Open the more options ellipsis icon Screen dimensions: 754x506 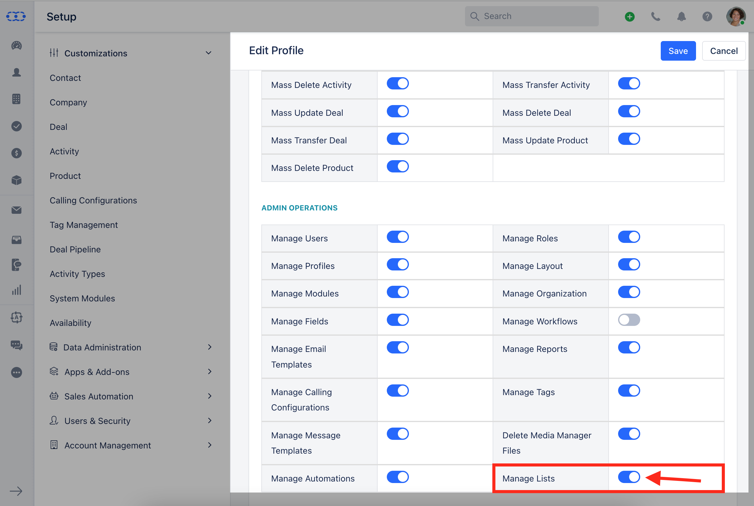point(17,372)
